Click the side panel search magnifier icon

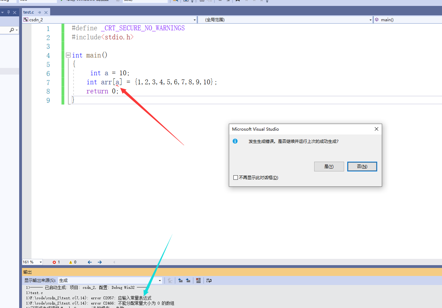[x=11, y=30]
